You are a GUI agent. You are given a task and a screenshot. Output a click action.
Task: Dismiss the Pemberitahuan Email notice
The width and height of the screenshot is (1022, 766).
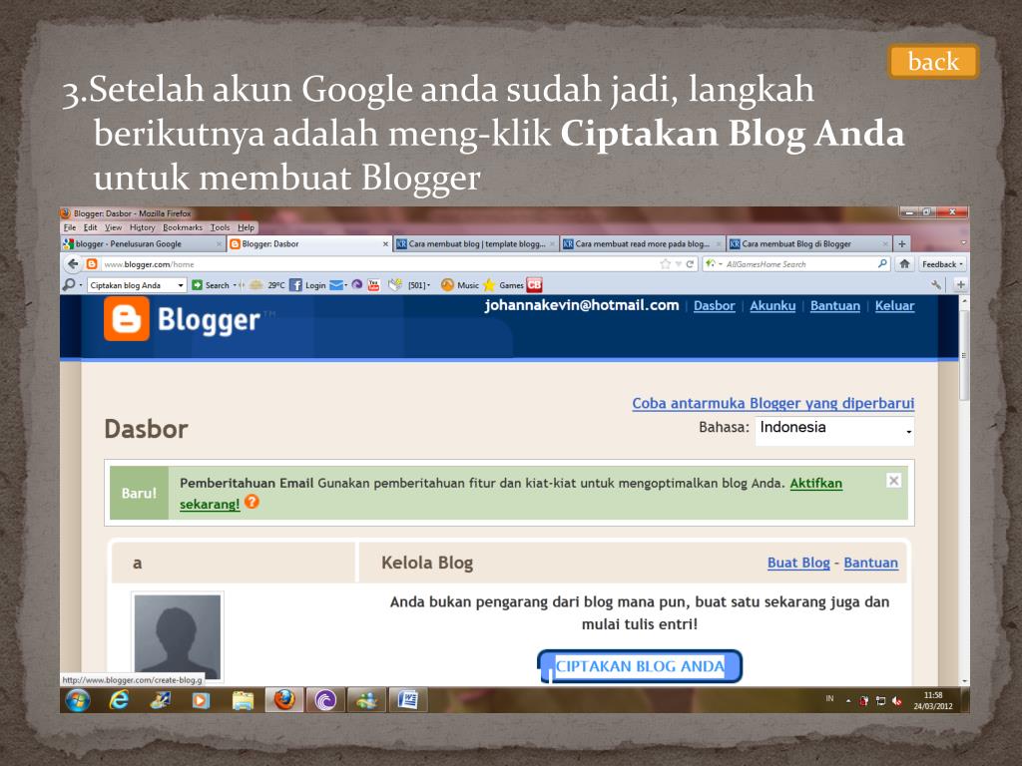(x=893, y=480)
